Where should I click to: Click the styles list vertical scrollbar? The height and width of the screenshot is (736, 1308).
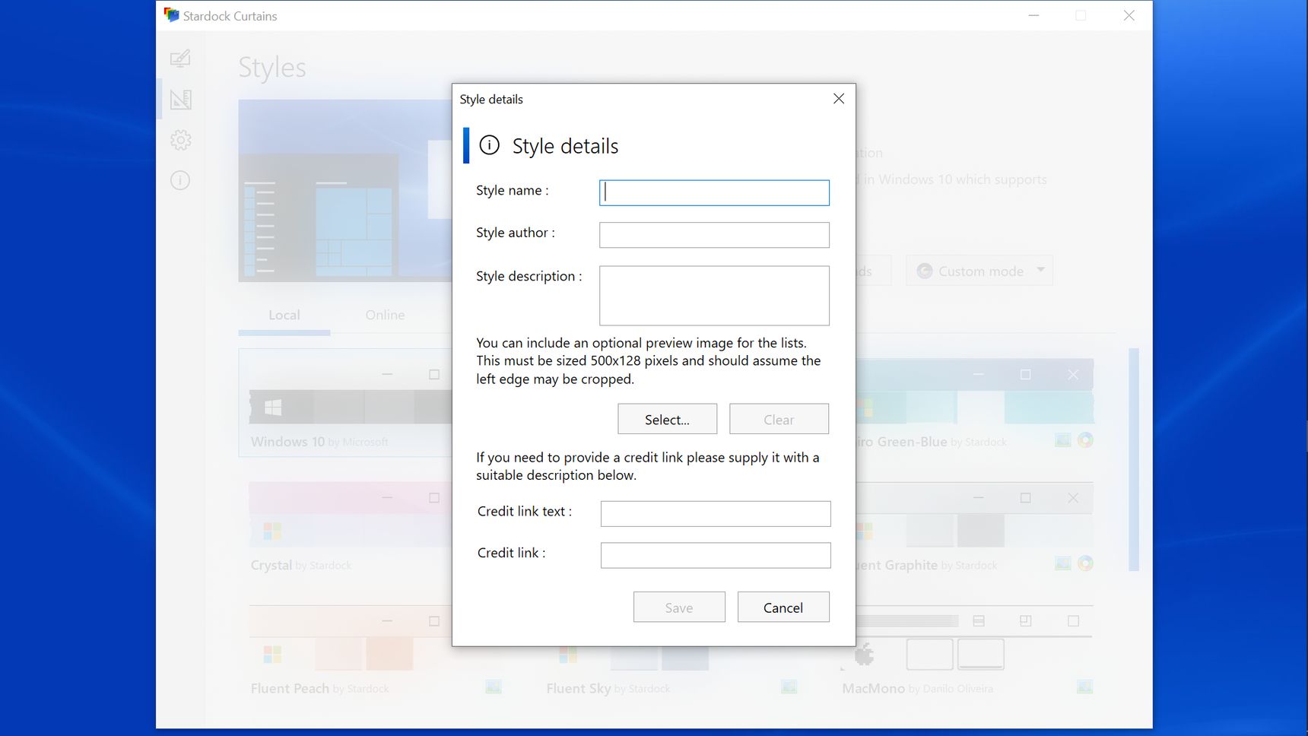(x=1134, y=459)
